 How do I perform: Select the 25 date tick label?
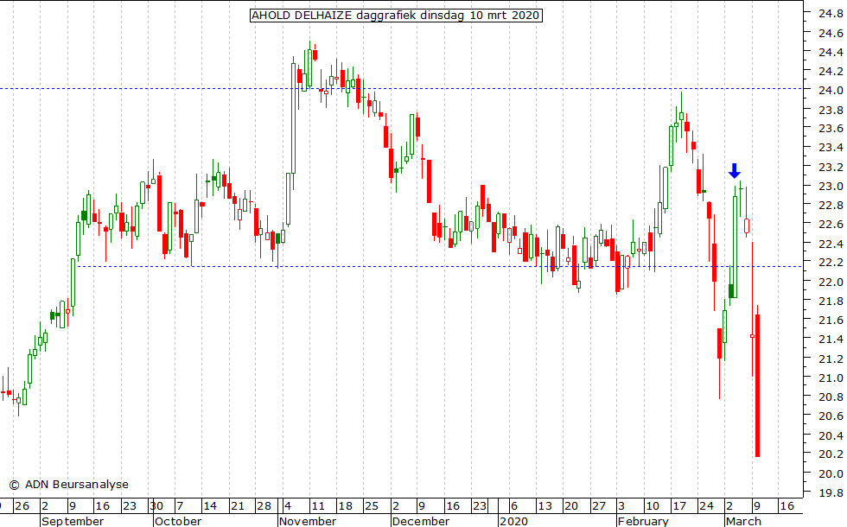[x=372, y=506]
